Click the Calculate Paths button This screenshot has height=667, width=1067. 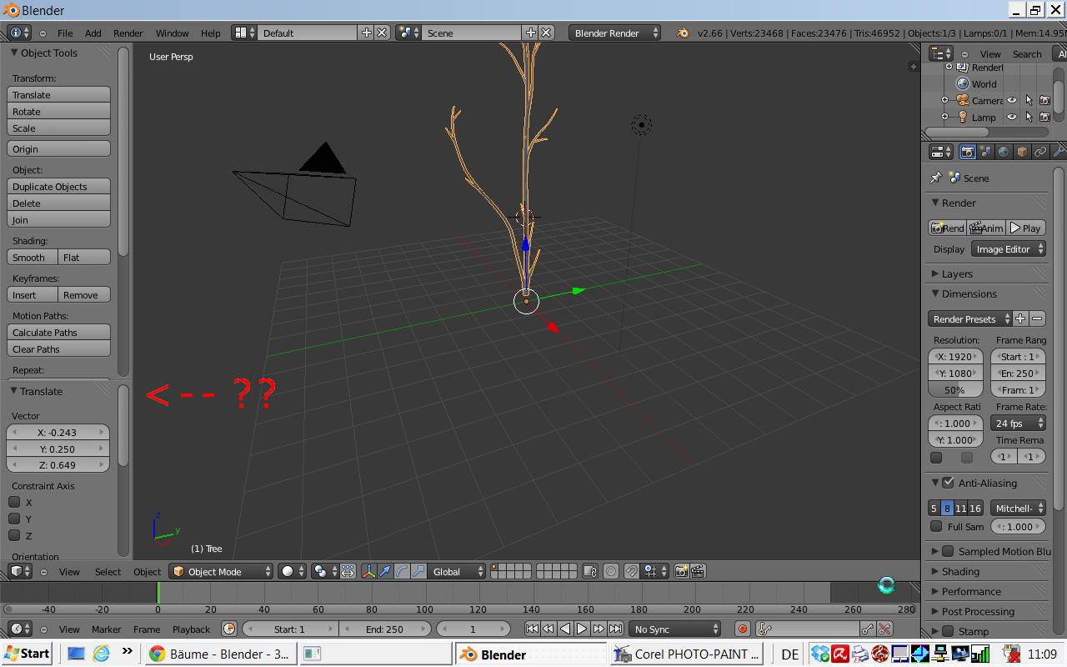58,332
